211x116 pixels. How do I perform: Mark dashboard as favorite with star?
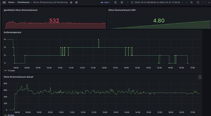pyautogui.click(x=71, y=2)
